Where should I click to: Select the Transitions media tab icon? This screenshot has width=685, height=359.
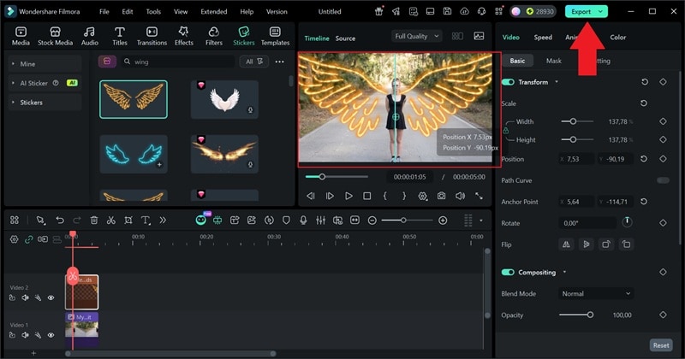point(152,32)
